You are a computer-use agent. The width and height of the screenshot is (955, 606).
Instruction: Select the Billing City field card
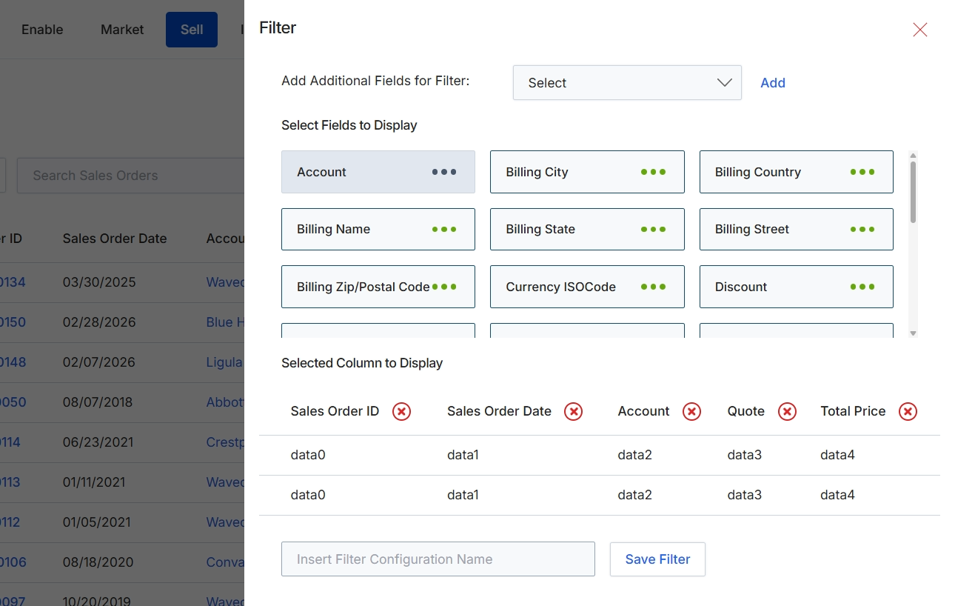(587, 172)
